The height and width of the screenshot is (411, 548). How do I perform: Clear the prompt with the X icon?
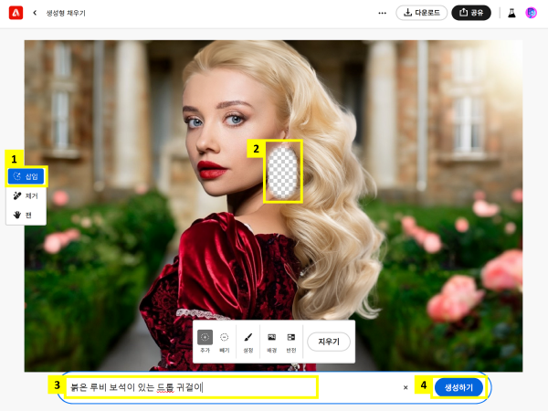point(406,387)
